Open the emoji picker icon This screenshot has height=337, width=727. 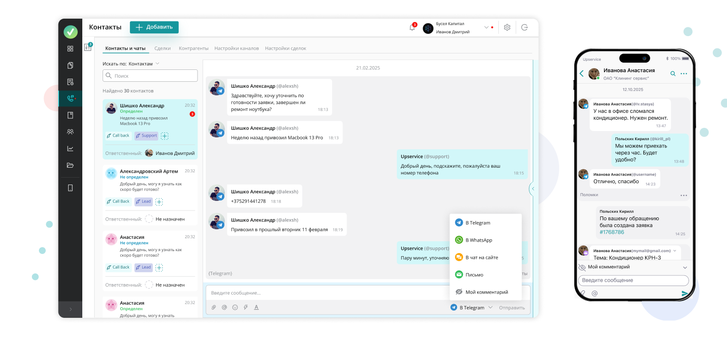click(x=235, y=307)
